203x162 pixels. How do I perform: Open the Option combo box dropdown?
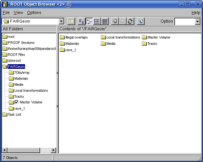pos(197,21)
